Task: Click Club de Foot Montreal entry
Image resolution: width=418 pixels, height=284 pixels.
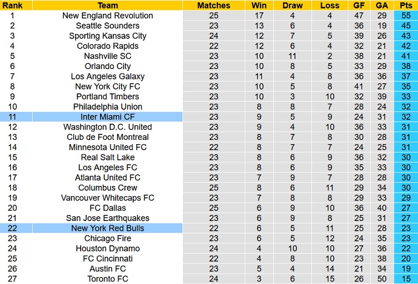Action: point(108,137)
